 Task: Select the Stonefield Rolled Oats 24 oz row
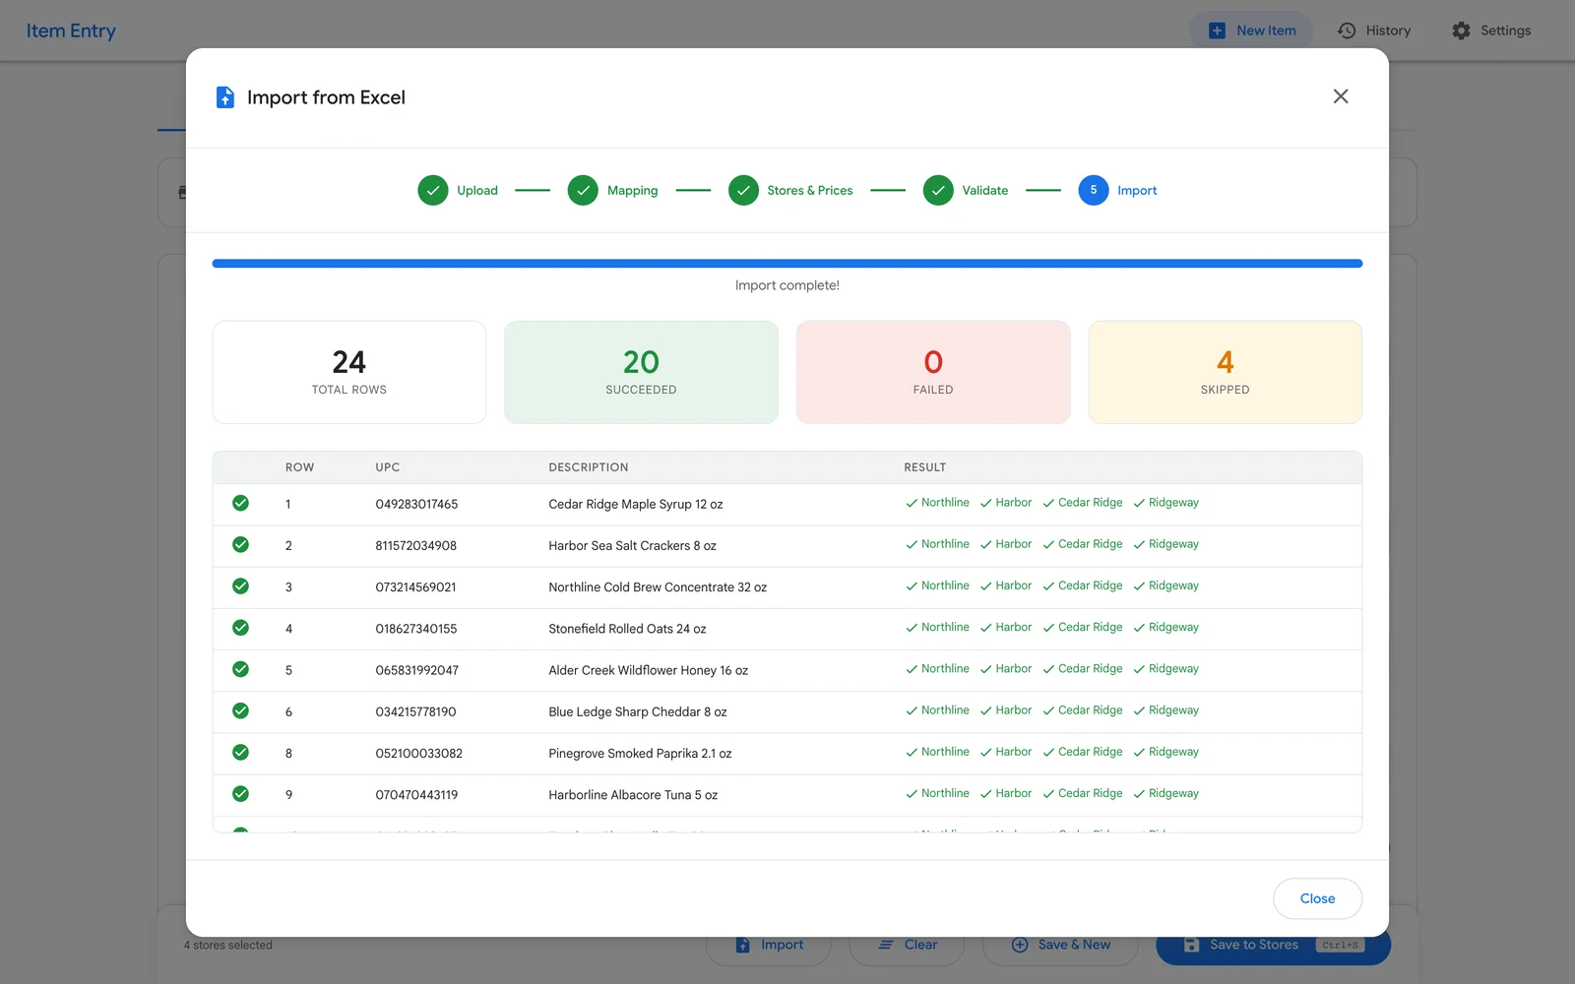click(787, 629)
